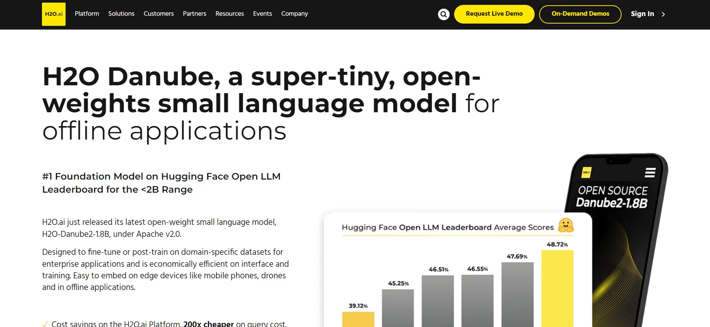This screenshot has height=327, width=710.
Task: Click 'OPEN SOURCE' text on phone
Action: (x=613, y=190)
